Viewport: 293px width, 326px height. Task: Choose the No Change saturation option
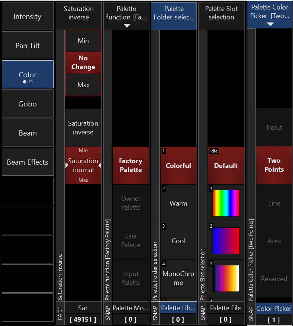point(83,63)
